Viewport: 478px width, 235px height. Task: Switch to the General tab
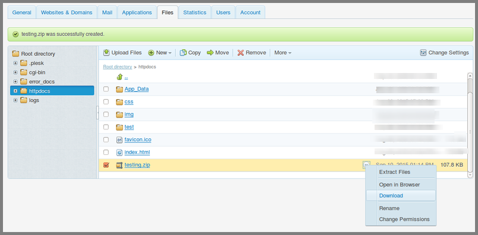[x=21, y=12]
